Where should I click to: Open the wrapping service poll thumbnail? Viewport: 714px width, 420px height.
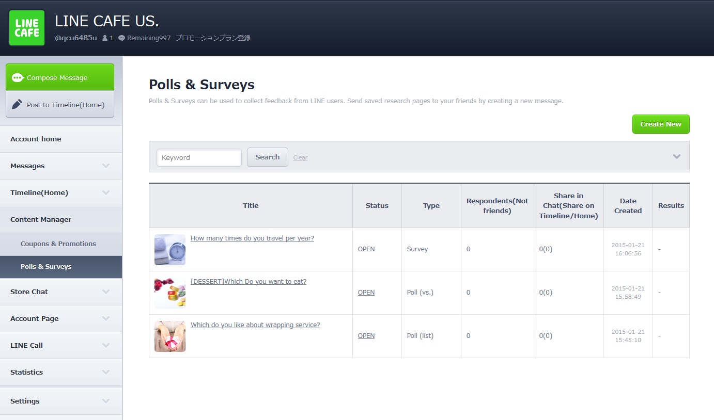(x=169, y=336)
